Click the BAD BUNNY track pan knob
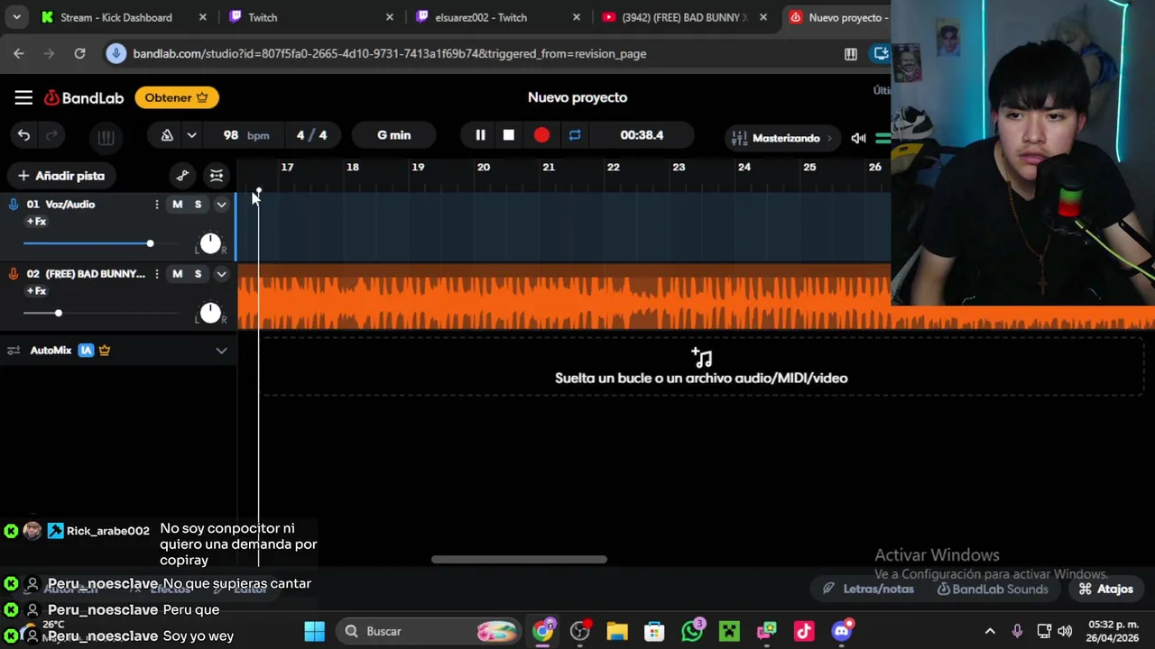1155x649 pixels. pyautogui.click(x=210, y=313)
